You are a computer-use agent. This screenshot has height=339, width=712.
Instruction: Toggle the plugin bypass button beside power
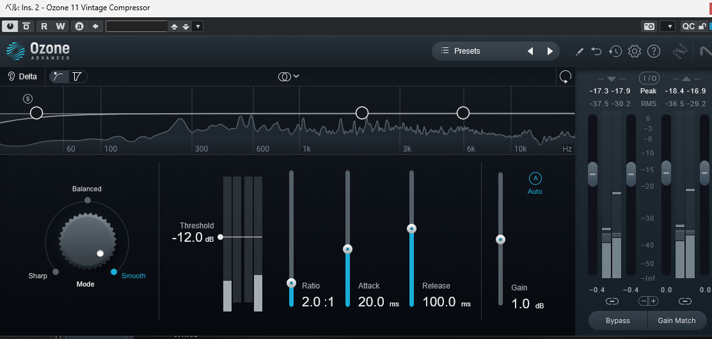click(26, 26)
